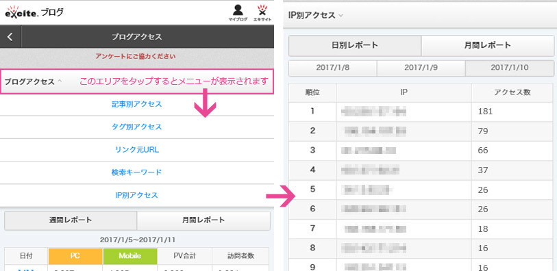Select 検索キーワード menu item
The image size is (557, 271).
pyautogui.click(x=137, y=172)
